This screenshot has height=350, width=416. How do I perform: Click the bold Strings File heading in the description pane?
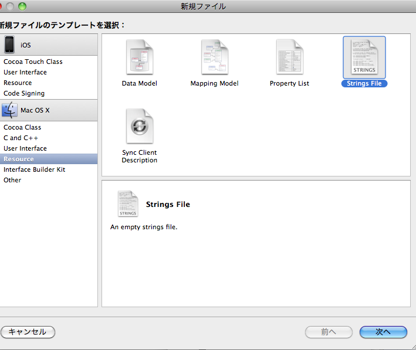tap(168, 205)
